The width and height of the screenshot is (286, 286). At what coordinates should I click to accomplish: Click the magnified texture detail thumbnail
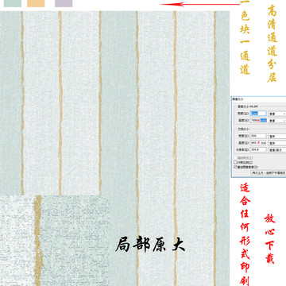(x=55, y=241)
